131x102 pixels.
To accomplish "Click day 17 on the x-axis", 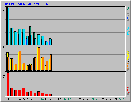I will tap(69, 99).
